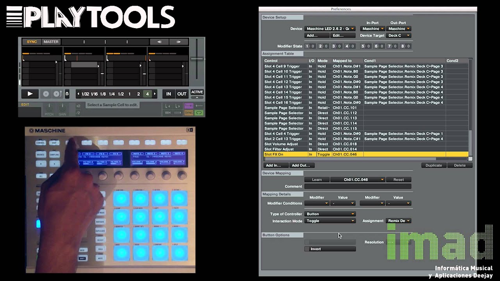The width and height of the screenshot is (500, 281).
Task: Open the Device dropdown in Preferences
Action: pyautogui.click(x=330, y=28)
